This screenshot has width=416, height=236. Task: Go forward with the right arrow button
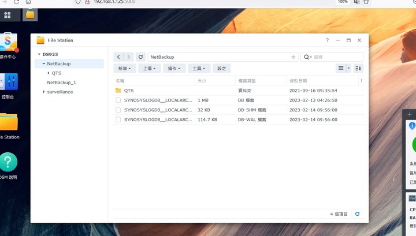[x=129, y=57]
